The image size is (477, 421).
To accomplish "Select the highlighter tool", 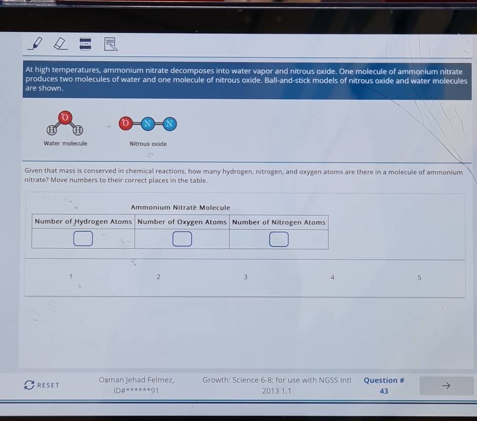I will 36,44.
